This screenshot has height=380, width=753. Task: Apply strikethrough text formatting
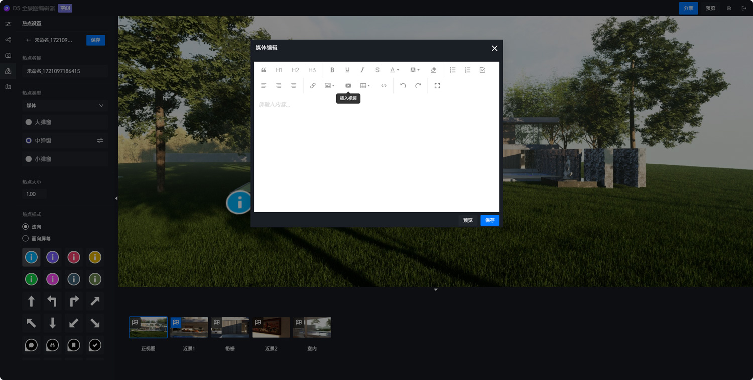(378, 70)
